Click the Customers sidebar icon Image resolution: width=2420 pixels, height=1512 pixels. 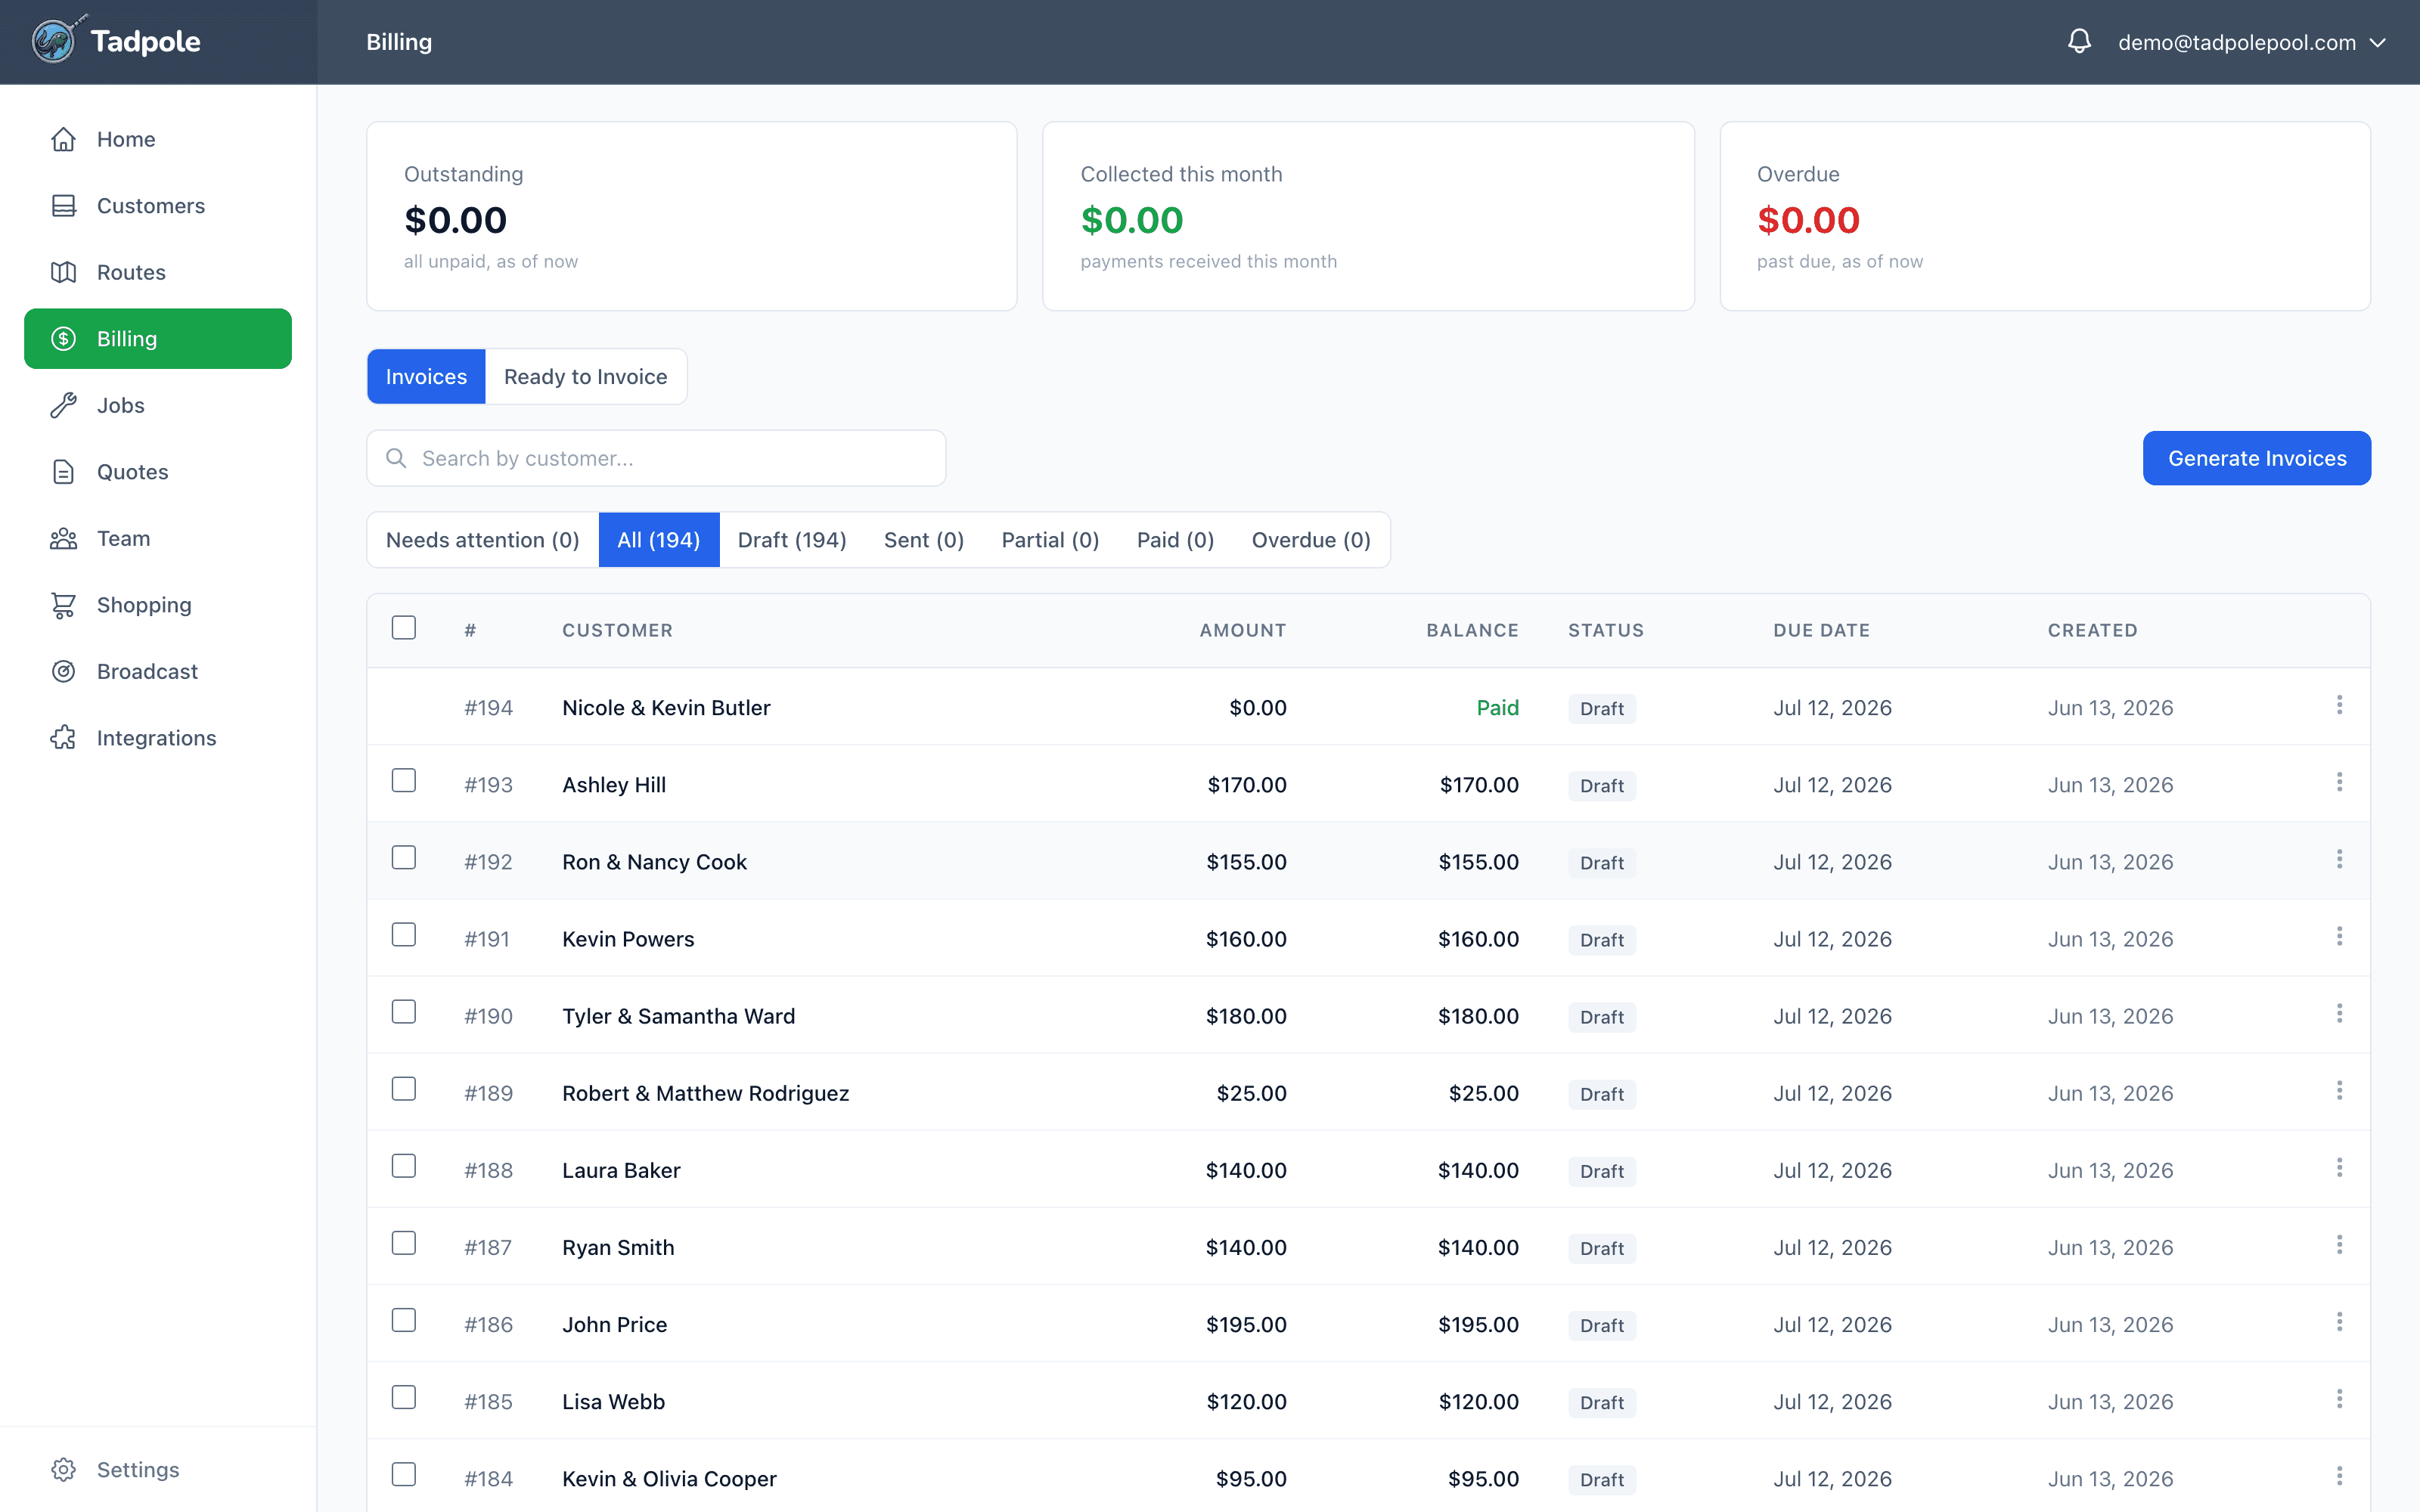coord(63,206)
